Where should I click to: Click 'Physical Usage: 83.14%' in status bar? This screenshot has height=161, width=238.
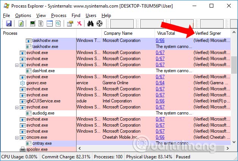click(x=149, y=157)
